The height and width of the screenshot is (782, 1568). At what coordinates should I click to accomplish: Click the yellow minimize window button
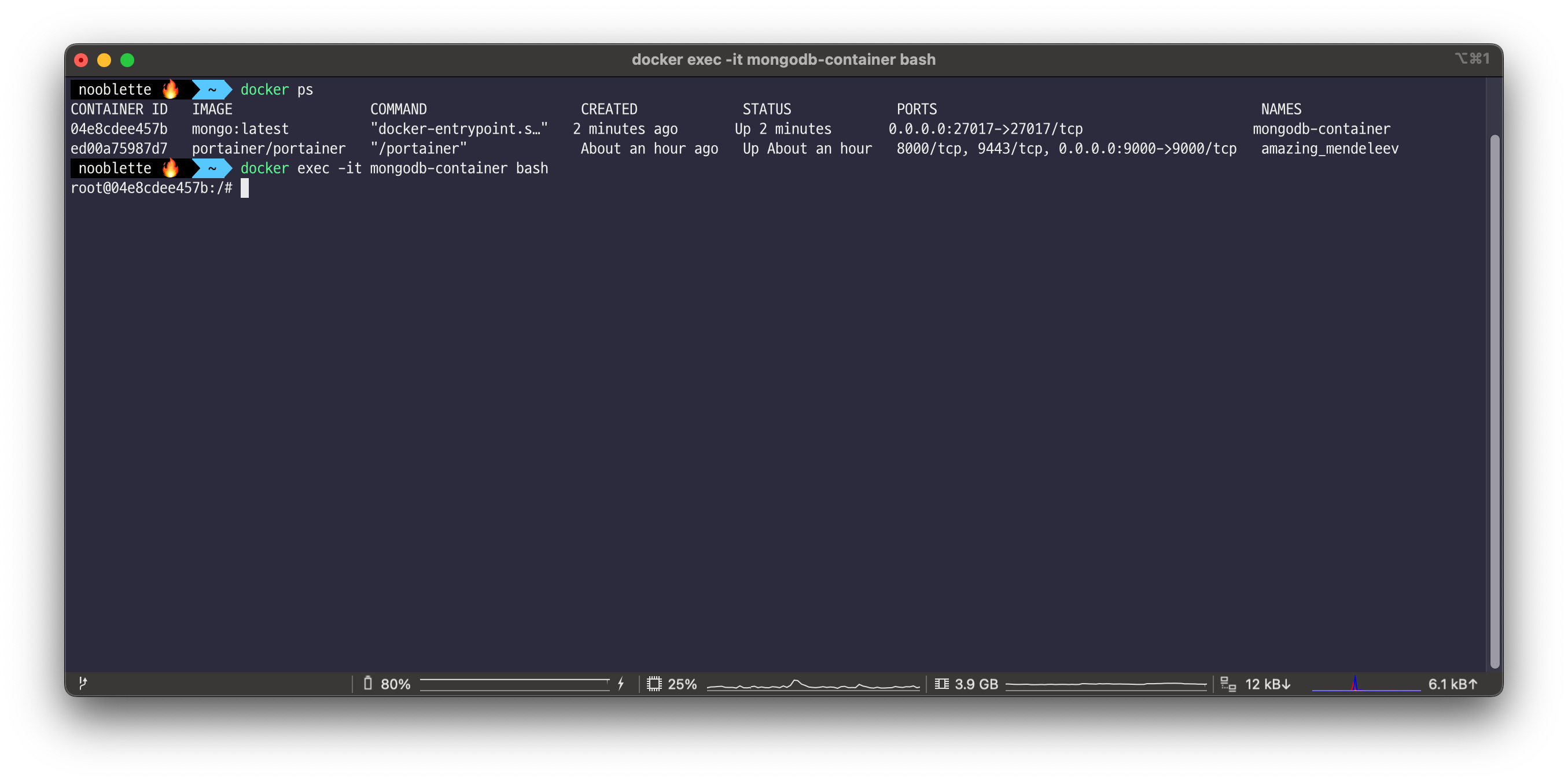[x=104, y=60]
